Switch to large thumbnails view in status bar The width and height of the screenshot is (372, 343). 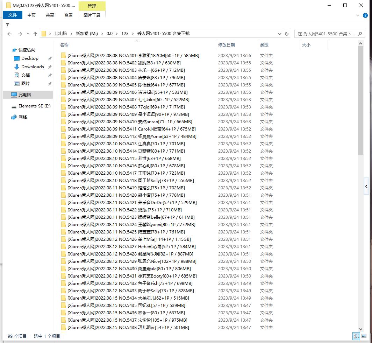[x=364, y=336]
